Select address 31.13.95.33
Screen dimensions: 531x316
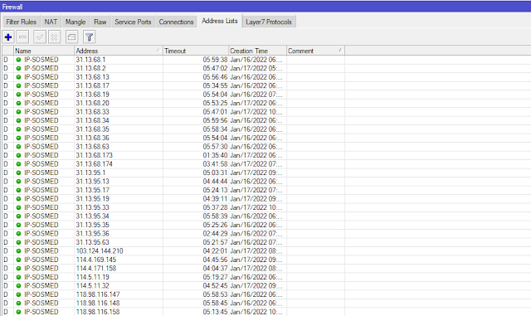(x=92, y=207)
